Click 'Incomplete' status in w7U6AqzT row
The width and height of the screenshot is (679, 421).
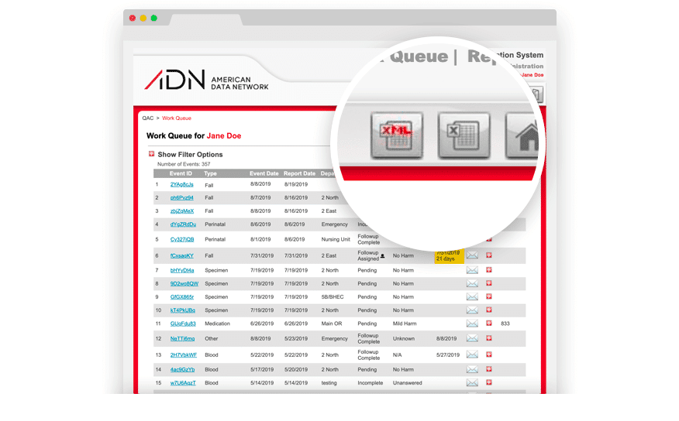pyautogui.click(x=371, y=383)
